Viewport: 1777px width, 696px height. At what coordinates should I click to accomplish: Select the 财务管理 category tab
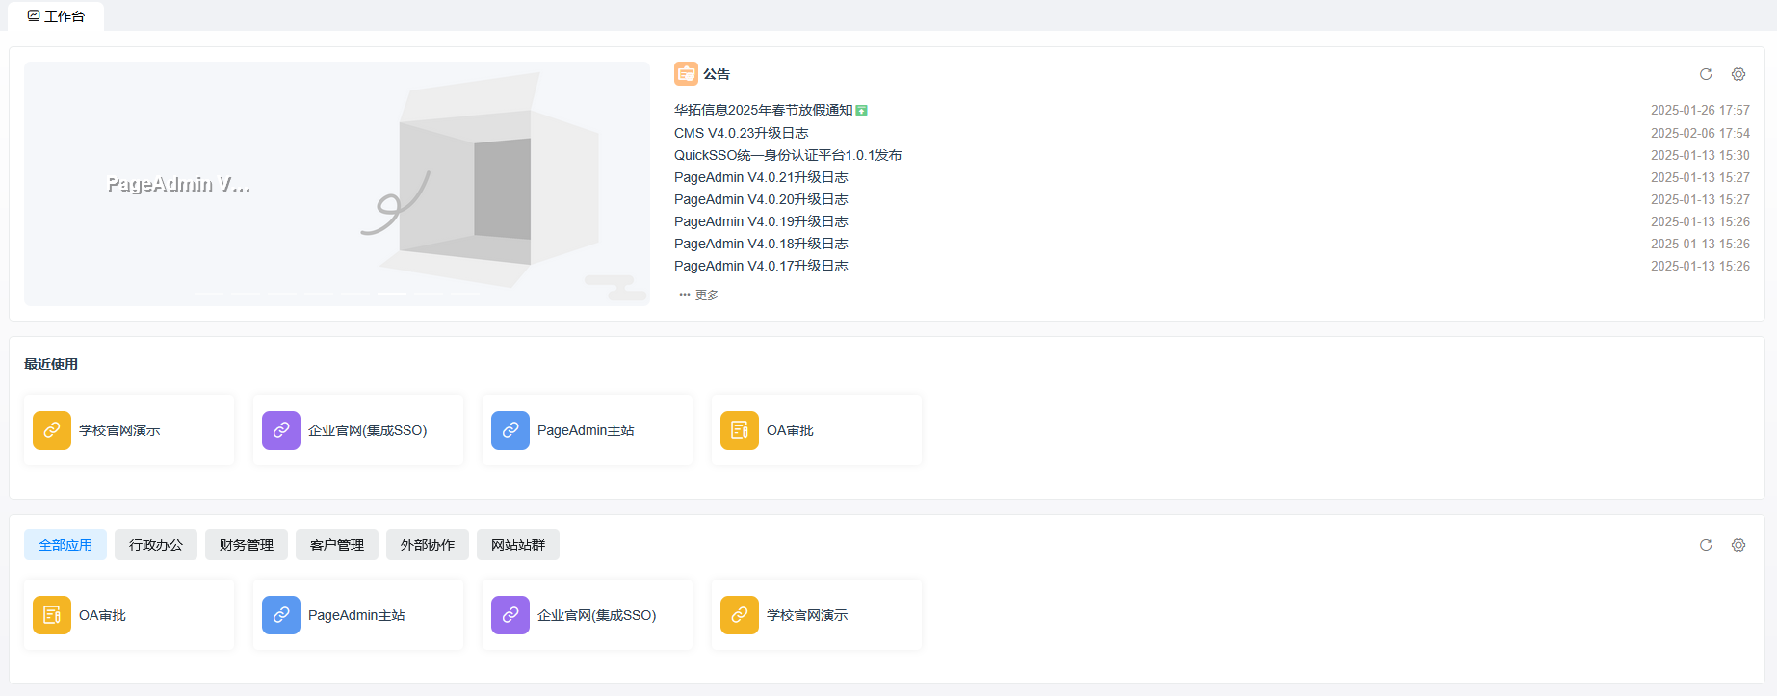coord(247,545)
